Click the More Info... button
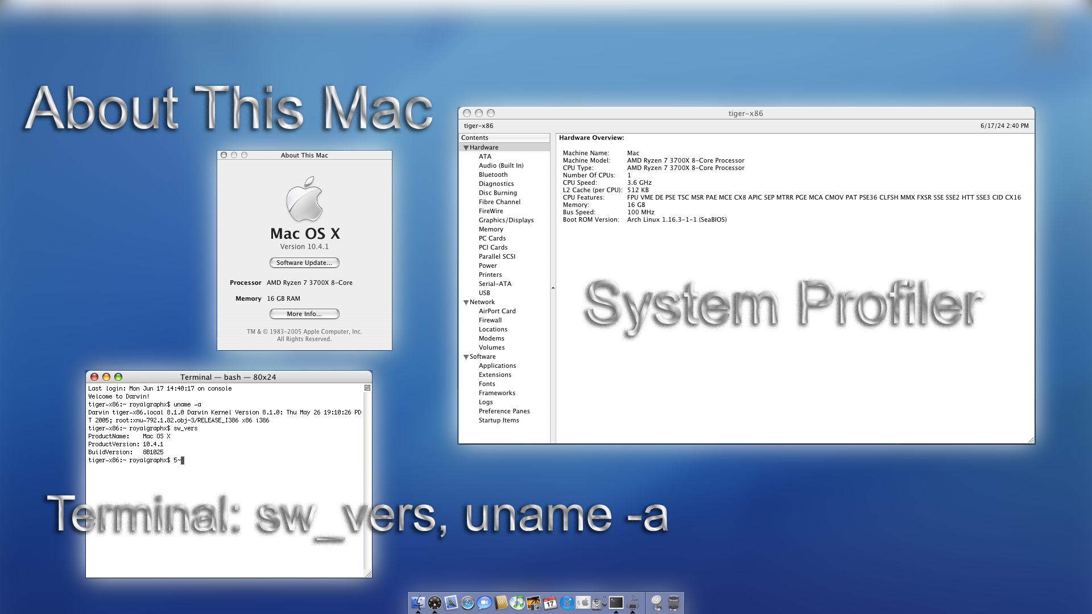This screenshot has height=614, width=1092. [x=304, y=314]
